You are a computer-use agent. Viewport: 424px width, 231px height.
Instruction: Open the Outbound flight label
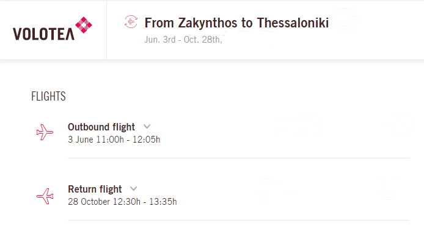101,127
